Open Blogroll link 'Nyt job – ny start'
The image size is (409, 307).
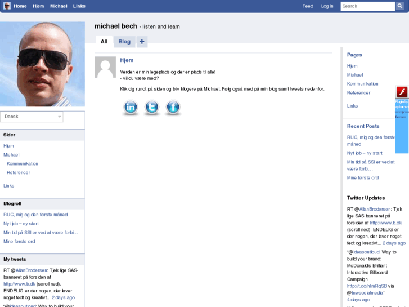tap(21, 224)
